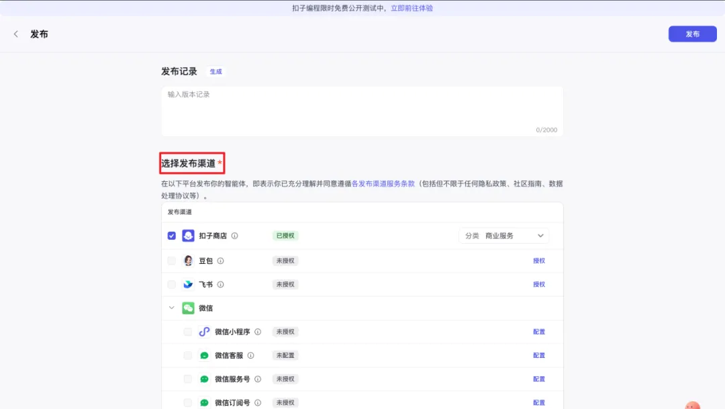The image size is (725, 409).
Task: Focus the 输入版本记录 text area
Action: click(x=362, y=111)
